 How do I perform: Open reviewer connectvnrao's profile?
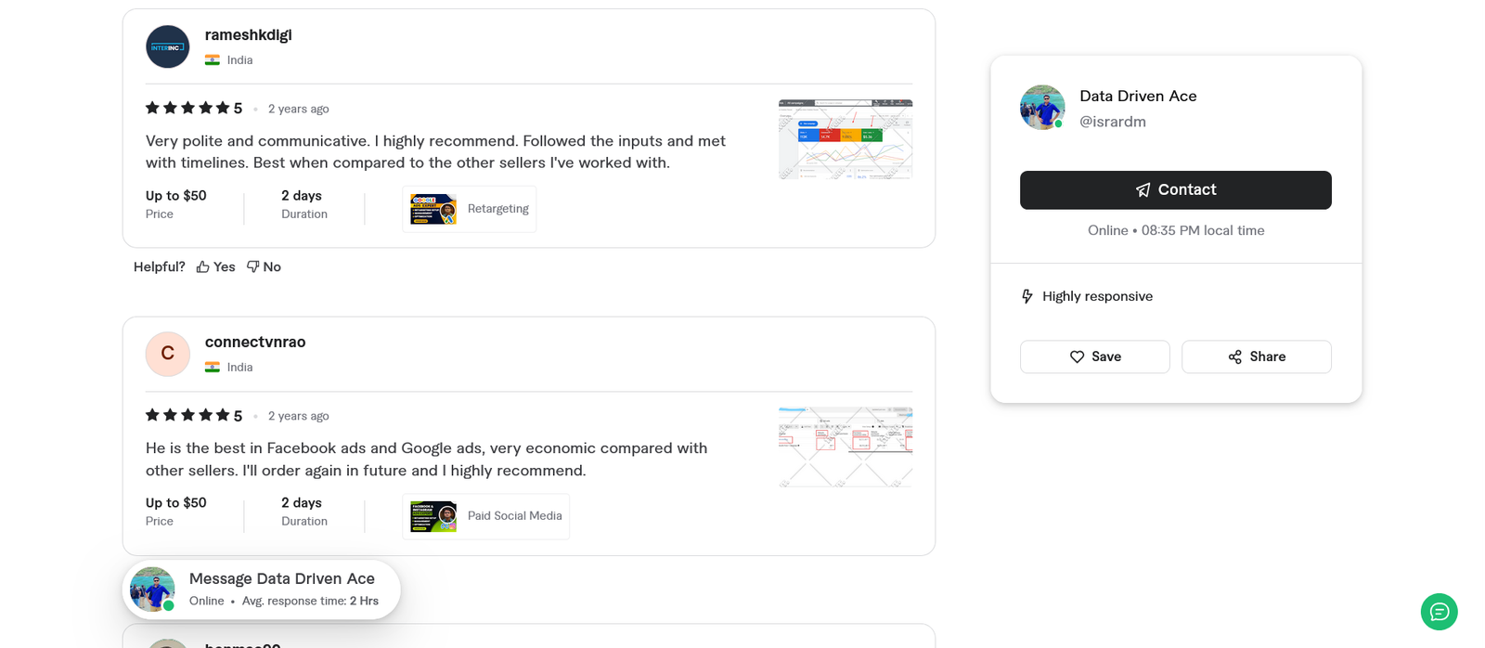click(x=254, y=342)
